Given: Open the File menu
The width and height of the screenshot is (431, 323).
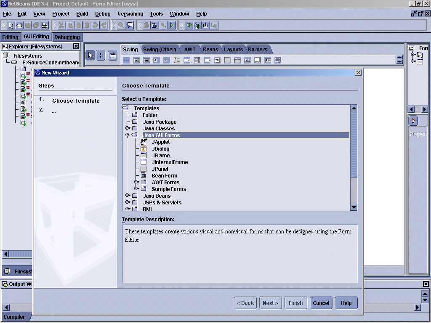Looking at the screenshot, I should [7, 14].
